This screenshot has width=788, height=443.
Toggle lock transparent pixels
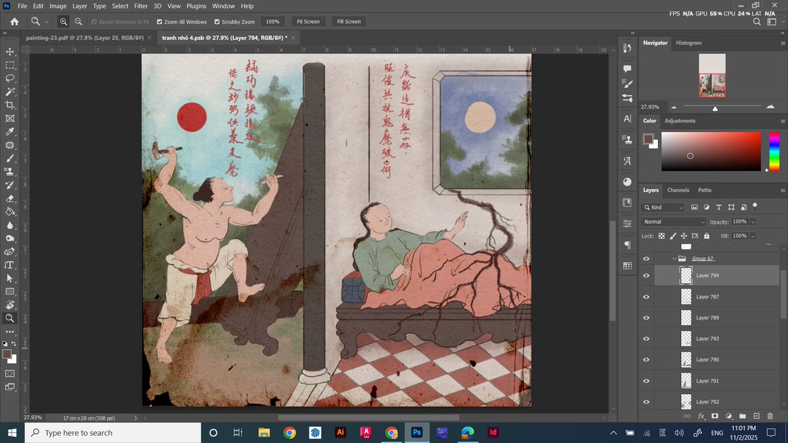[x=661, y=236]
